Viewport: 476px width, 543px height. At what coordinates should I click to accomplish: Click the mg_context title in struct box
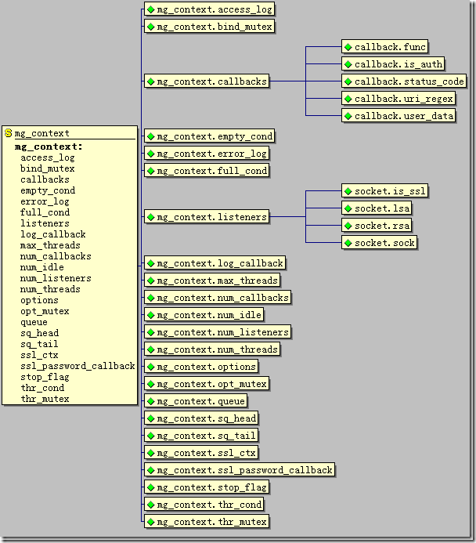tap(41, 133)
